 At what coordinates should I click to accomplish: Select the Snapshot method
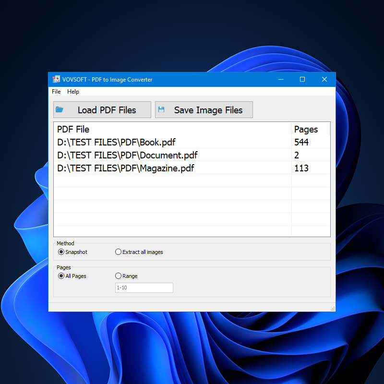point(61,252)
